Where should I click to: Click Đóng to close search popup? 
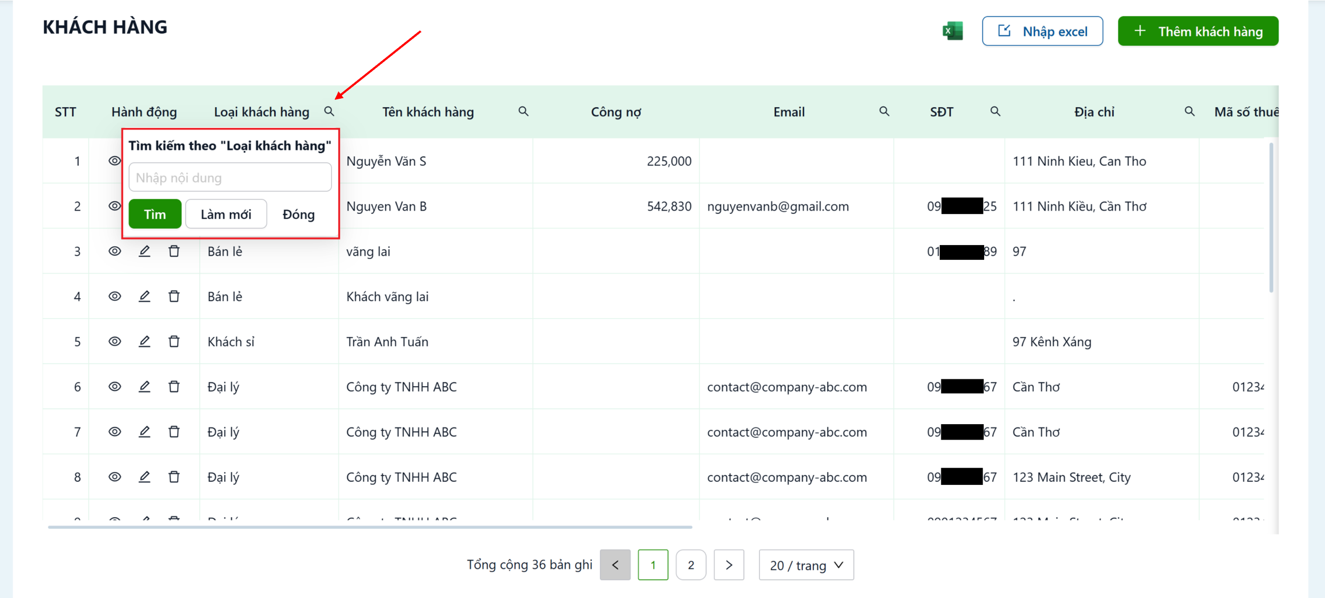tap(299, 214)
